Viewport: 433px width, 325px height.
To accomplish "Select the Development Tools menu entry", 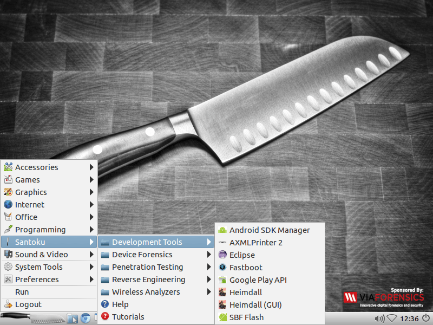I will click(156, 242).
